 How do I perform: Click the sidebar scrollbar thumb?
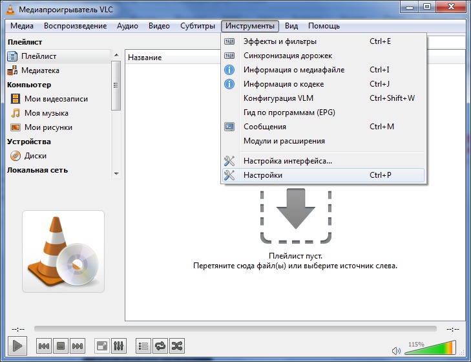116,86
